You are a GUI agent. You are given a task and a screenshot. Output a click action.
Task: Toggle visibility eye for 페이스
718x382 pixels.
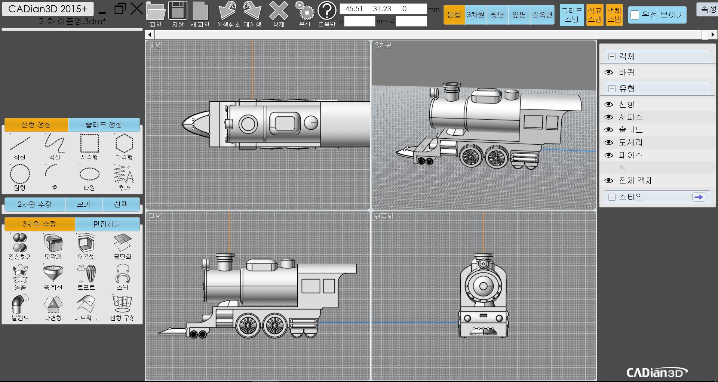click(609, 155)
